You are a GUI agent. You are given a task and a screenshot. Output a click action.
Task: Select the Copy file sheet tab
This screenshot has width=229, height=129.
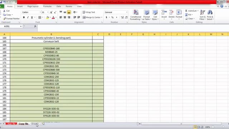click(23, 124)
